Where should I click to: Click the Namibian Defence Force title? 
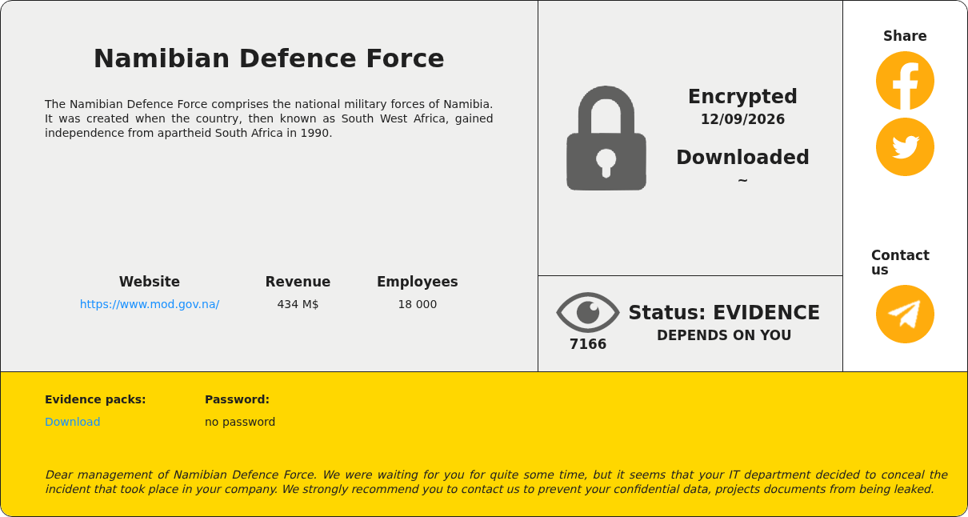(x=269, y=58)
